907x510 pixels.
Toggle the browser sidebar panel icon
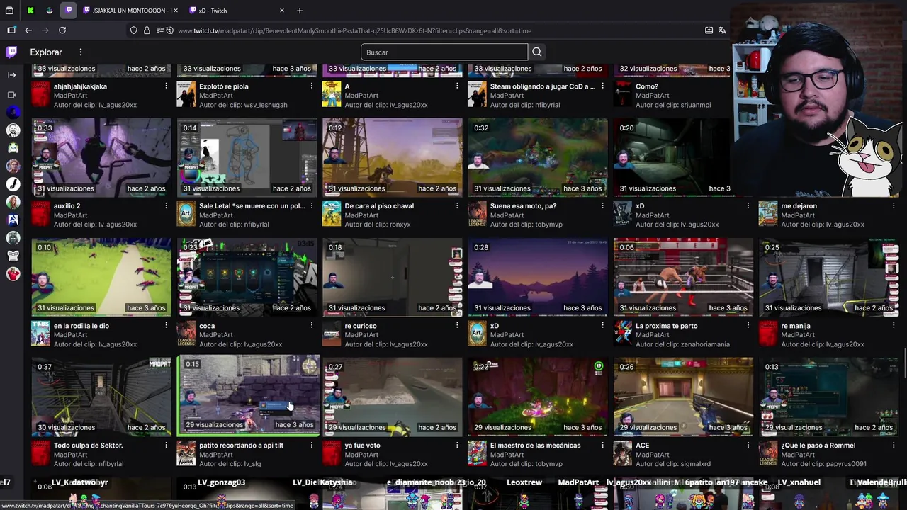click(11, 30)
